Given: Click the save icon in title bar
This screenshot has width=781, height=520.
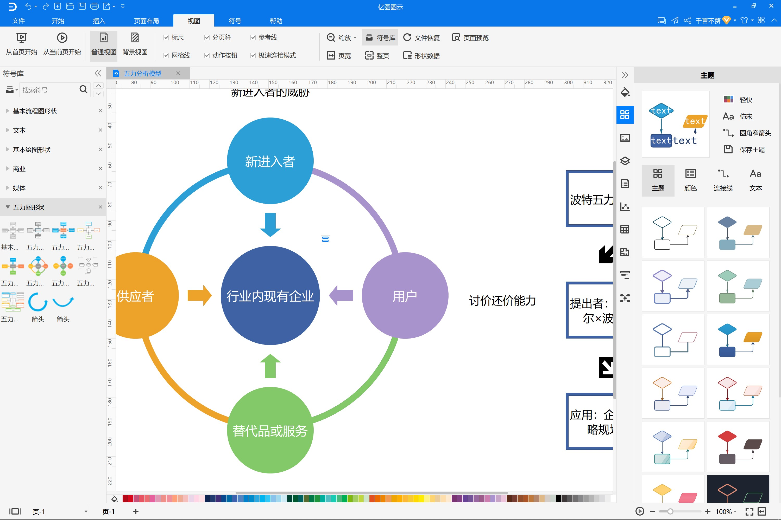Looking at the screenshot, I should click(x=82, y=6).
